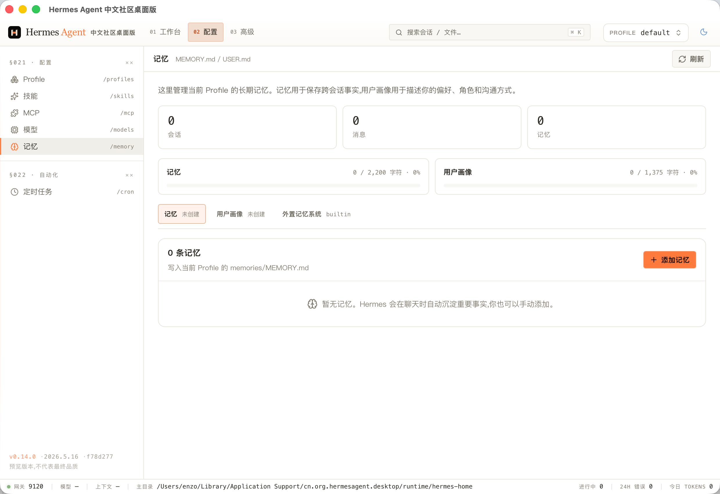
Task: Click the 添加记忆 button
Action: 669,260
